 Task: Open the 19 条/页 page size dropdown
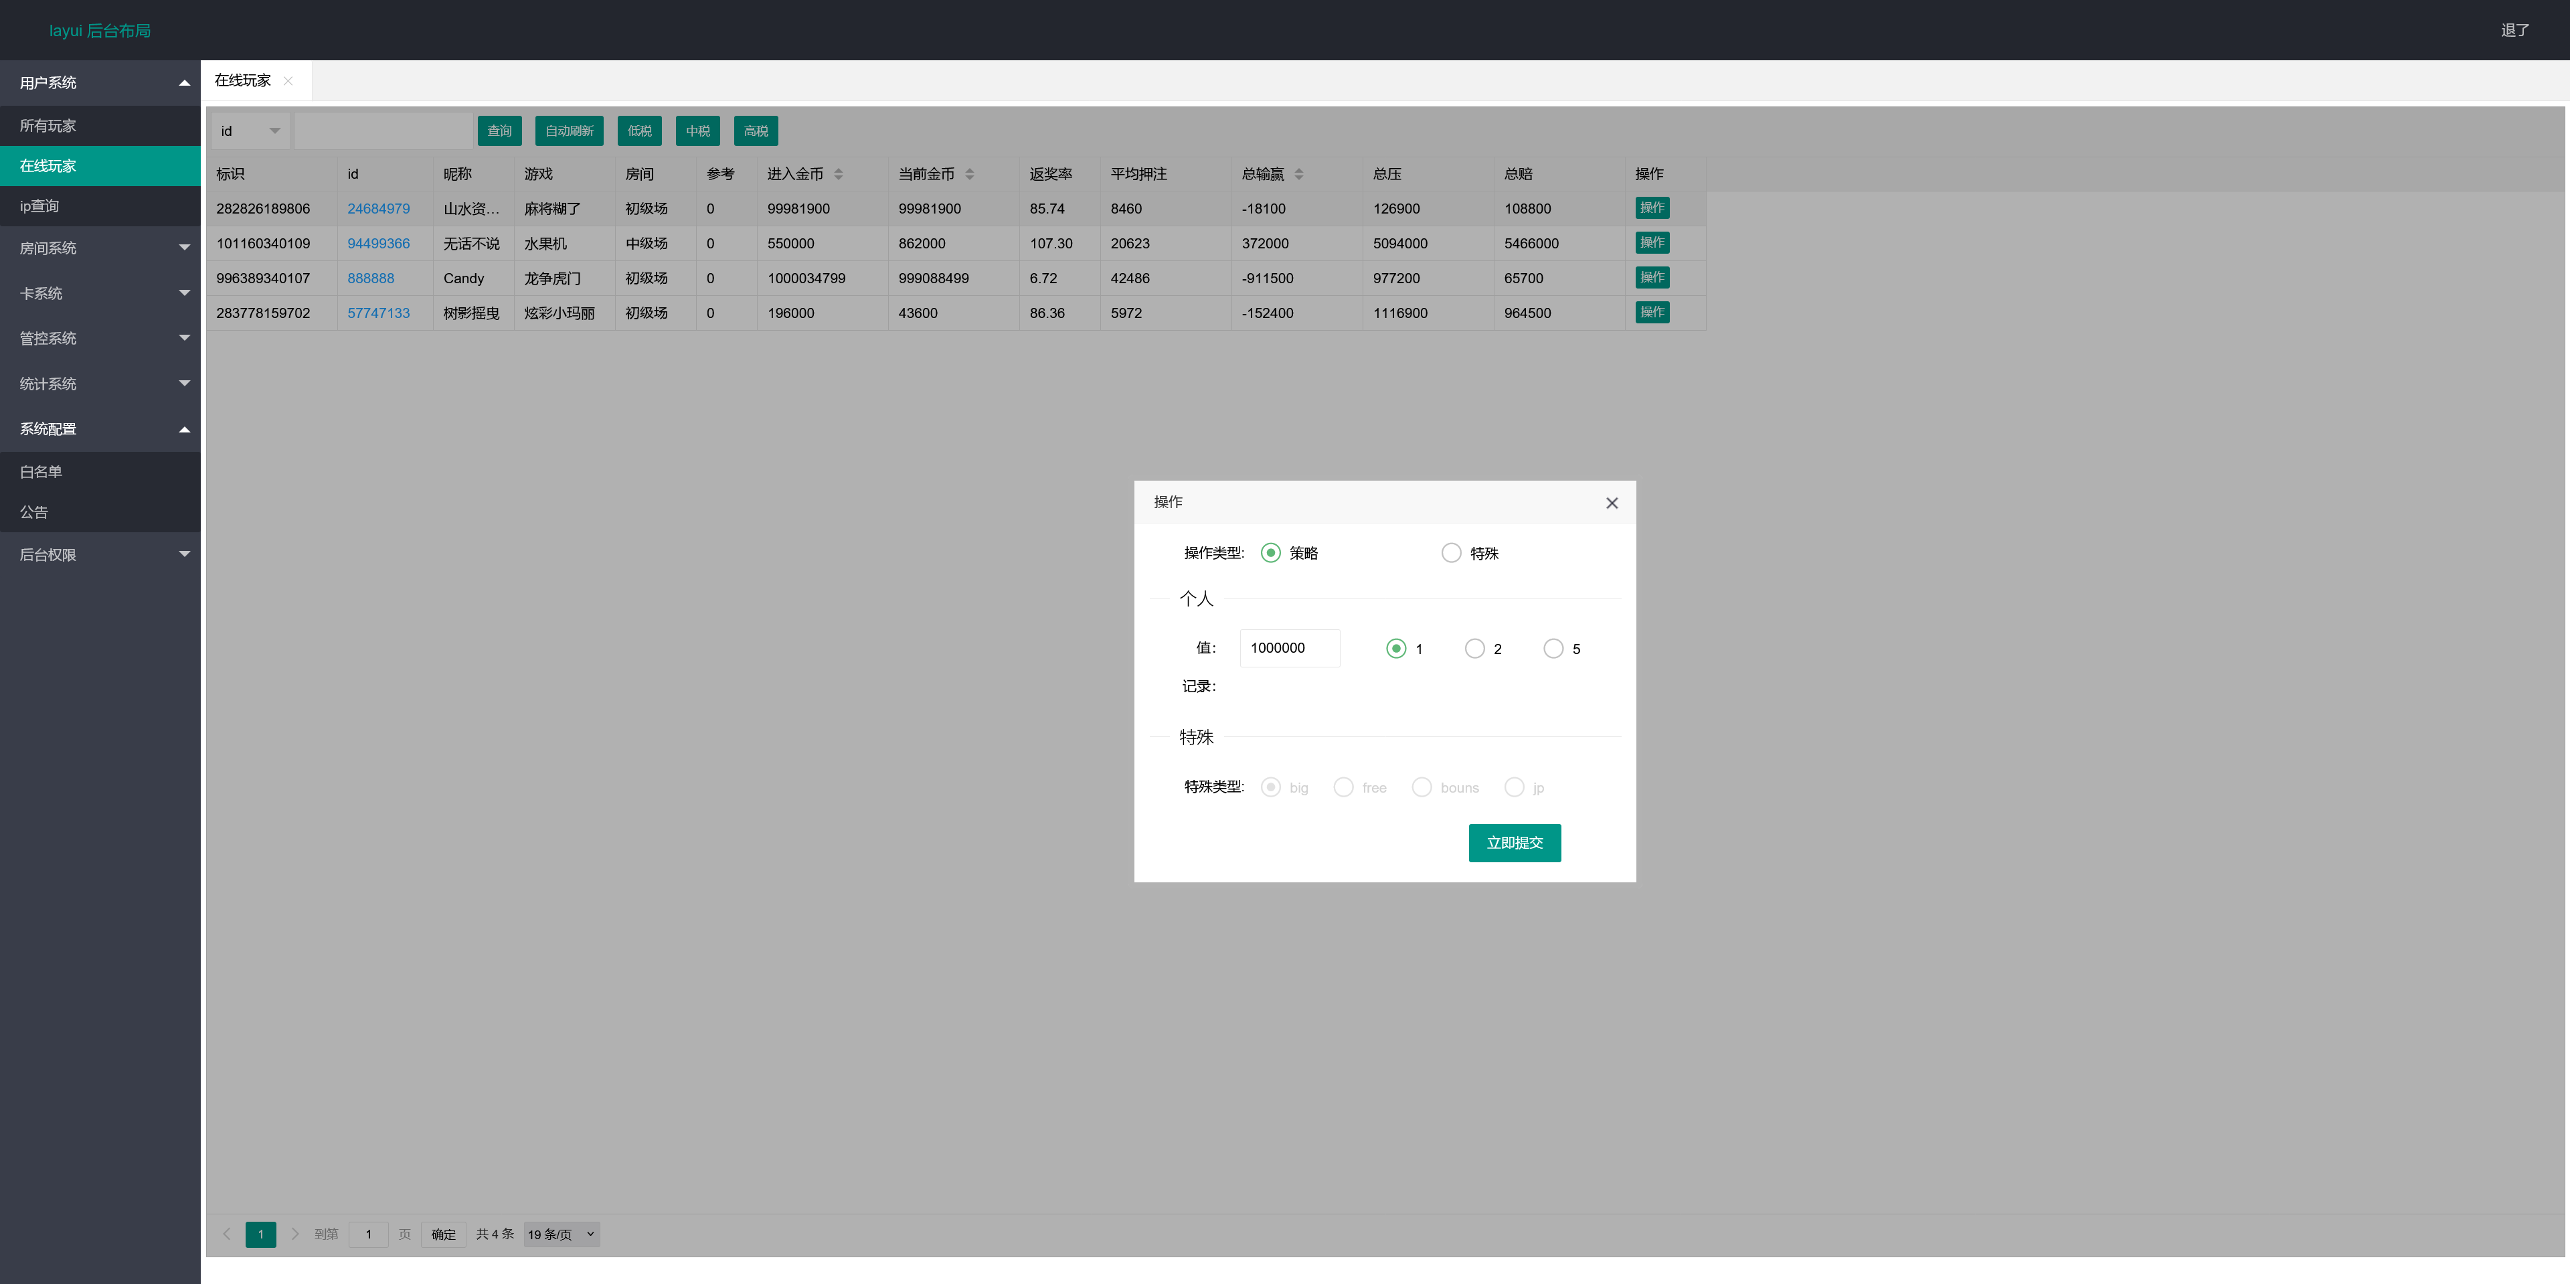(x=561, y=1234)
